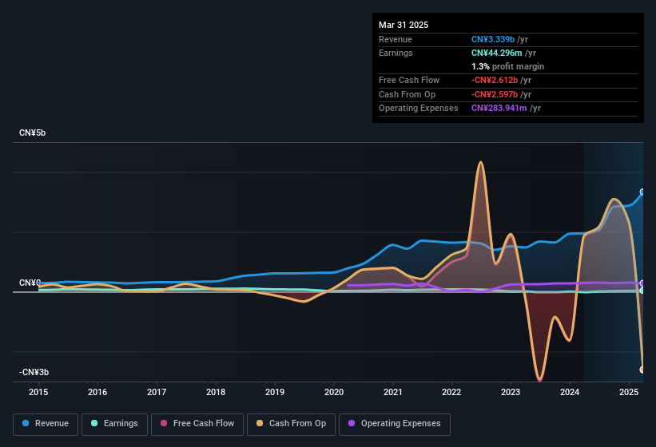This screenshot has height=447, width=656.
Task: Click the 2017 x-axis label
Action: (157, 392)
